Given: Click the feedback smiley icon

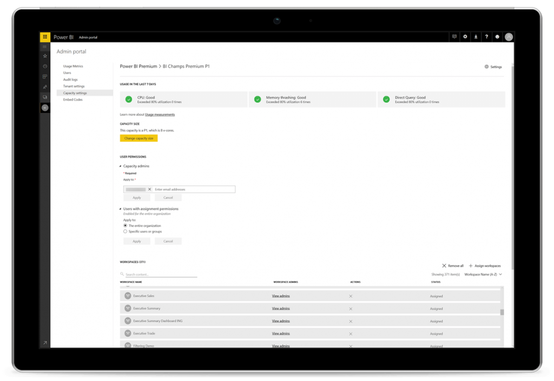Looking at the screenshot, I should (498, 37).
